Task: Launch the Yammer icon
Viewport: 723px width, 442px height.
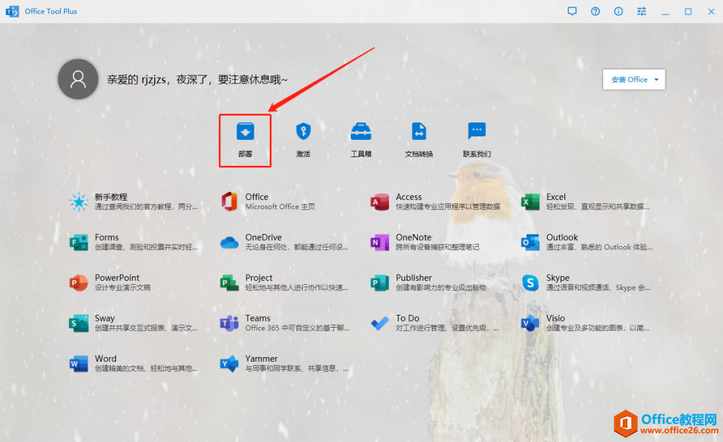Action: pos(229,364)
